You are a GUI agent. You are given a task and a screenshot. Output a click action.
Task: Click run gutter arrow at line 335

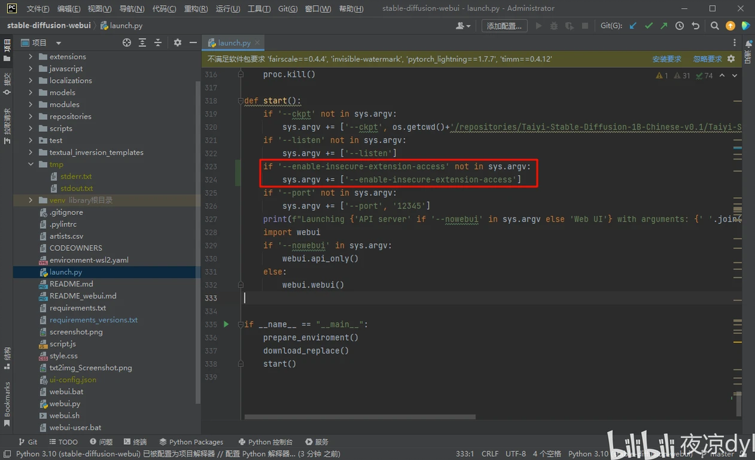coord(226,324)
